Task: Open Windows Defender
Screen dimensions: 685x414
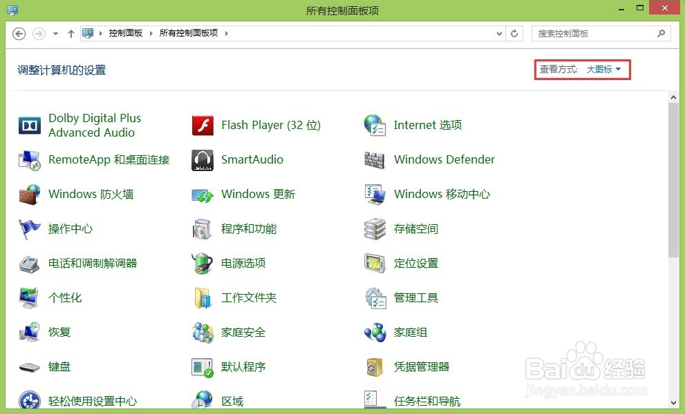Action: (x=444, y=159)
